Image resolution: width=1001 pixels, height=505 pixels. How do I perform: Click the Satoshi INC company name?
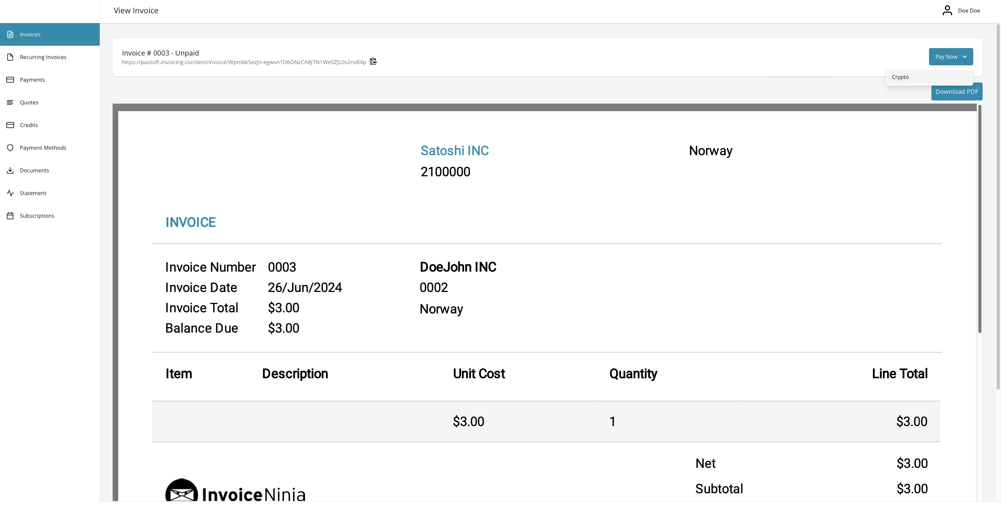[x=454, y=150]
